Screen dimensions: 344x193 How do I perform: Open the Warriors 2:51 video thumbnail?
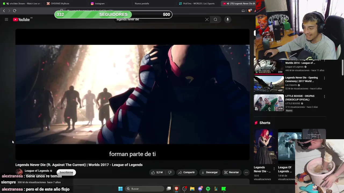pyautogui.click(x=269, y=66)
